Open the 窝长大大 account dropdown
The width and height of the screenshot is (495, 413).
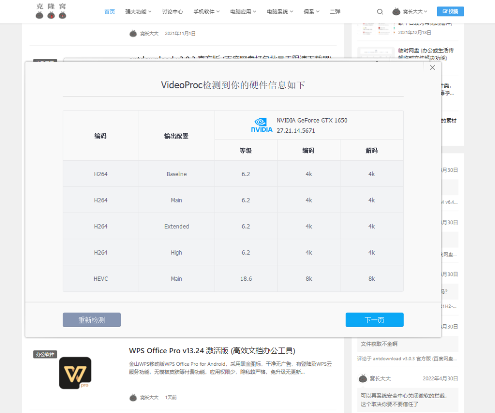[415, 12]
